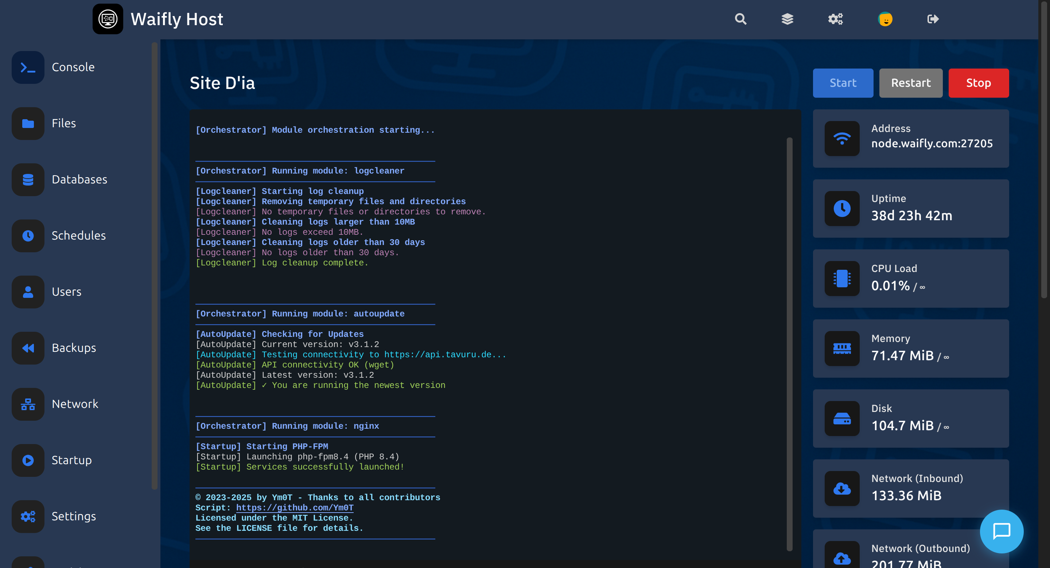This screenshot has width=1050, height=568.
Task: Open Schedules via the clock icon
Action: coord(28,236)
